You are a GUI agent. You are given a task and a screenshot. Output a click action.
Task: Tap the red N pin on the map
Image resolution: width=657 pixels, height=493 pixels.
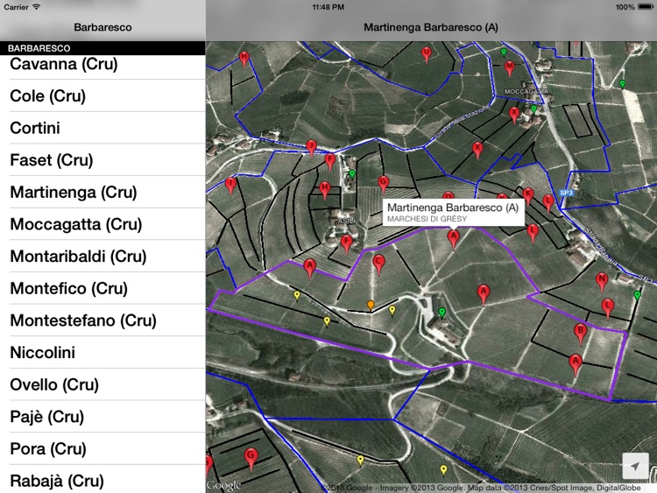point(602,281)
